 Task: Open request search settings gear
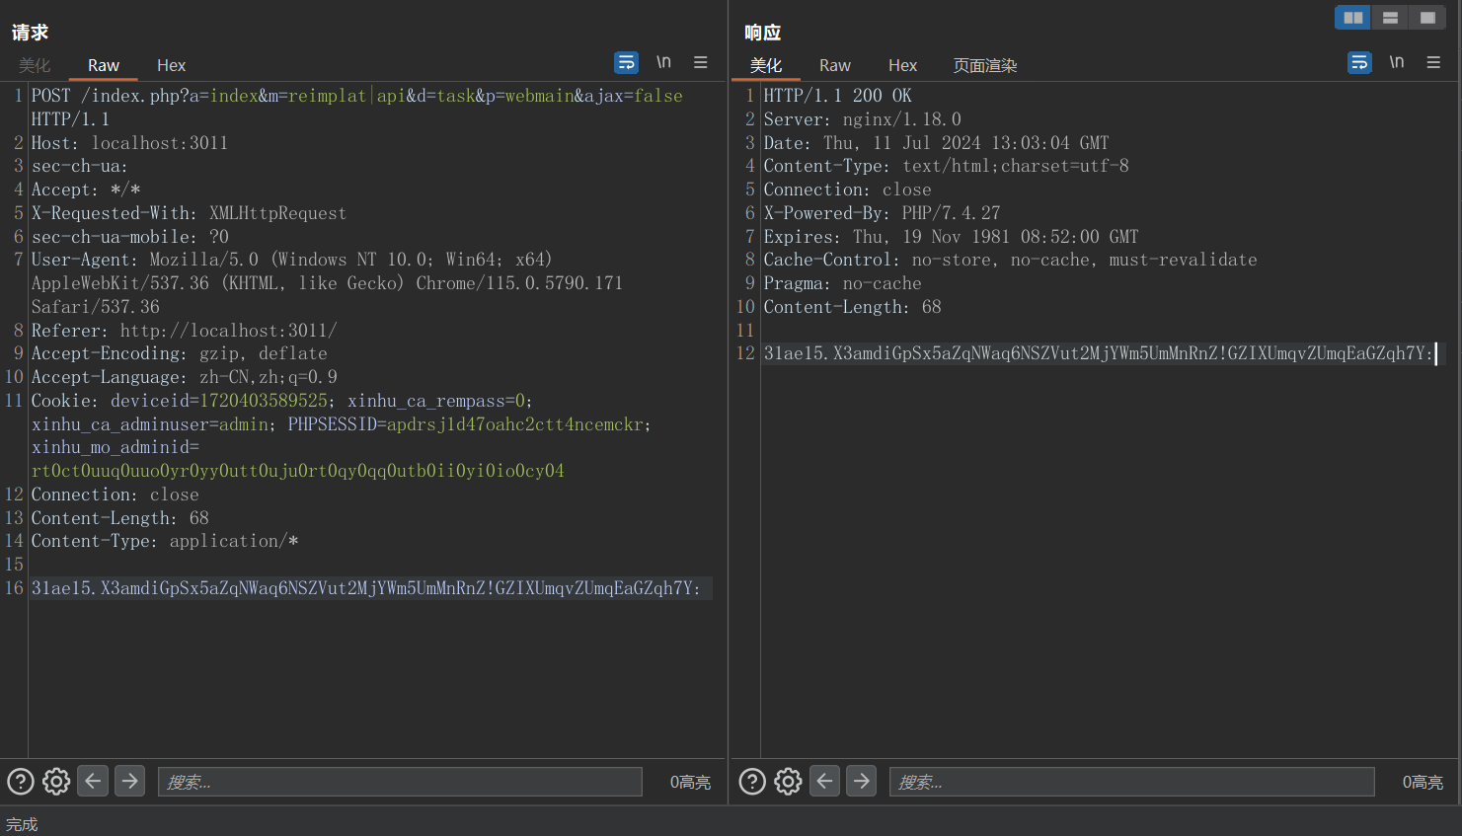(x=56, y=782)
